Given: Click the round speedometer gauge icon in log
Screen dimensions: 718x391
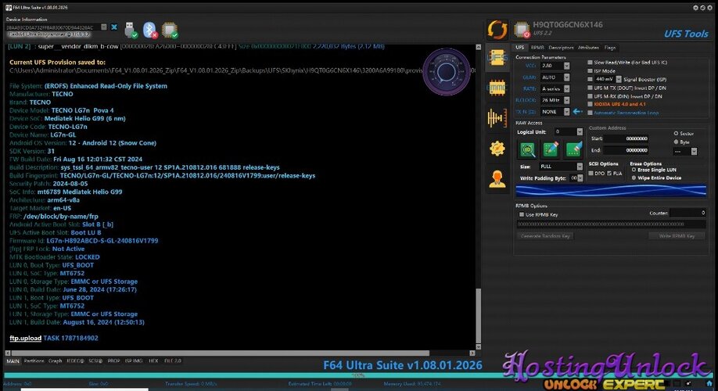Looking at the screenshot, I should tap(446, 72).
